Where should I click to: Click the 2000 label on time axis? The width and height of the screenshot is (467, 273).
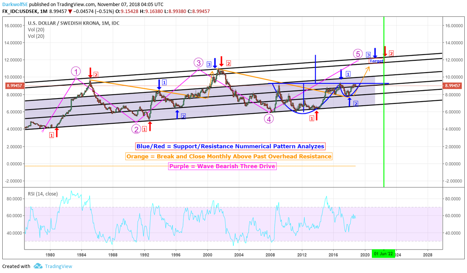coord(207,254)
